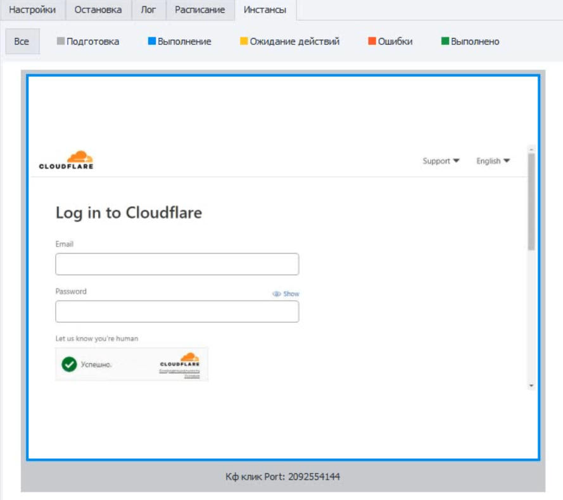Switch to the Расписание tab
This screenshot has height=500, width=563.
[200, 9]
